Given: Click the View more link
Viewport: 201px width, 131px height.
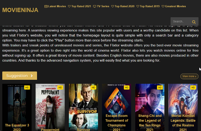Looking at the screenshot, I should tap(189, 76).
